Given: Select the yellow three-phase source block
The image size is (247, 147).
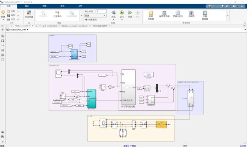Looking at the screenshot, I should pos(161,124).
